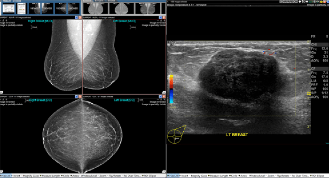Click the Right Breast [CC] label
329x178 pixels.
pos(40,100)
